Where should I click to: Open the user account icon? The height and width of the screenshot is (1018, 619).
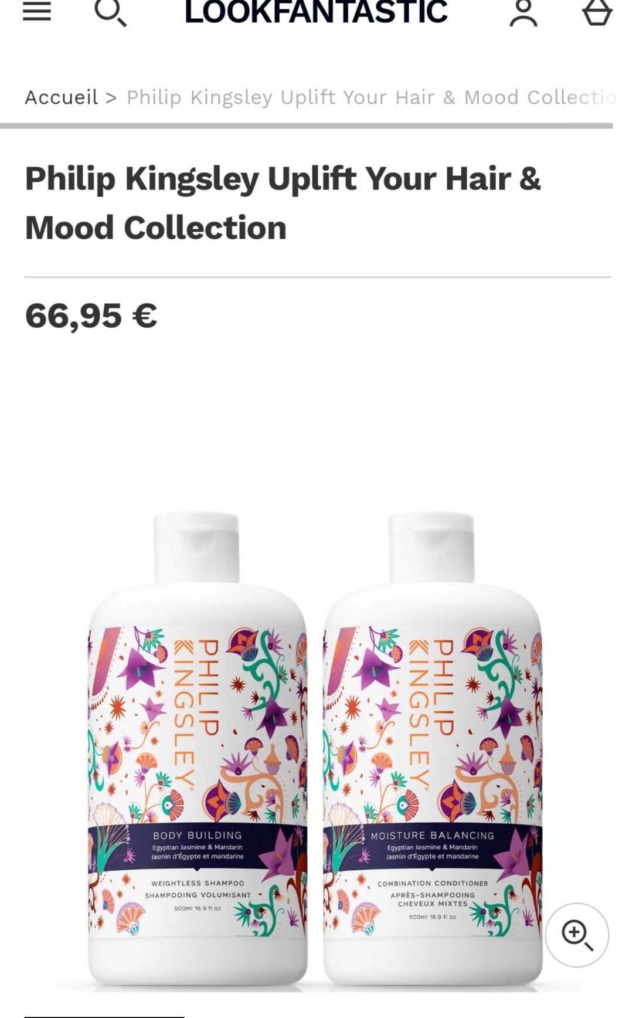[x=523, y=13]
